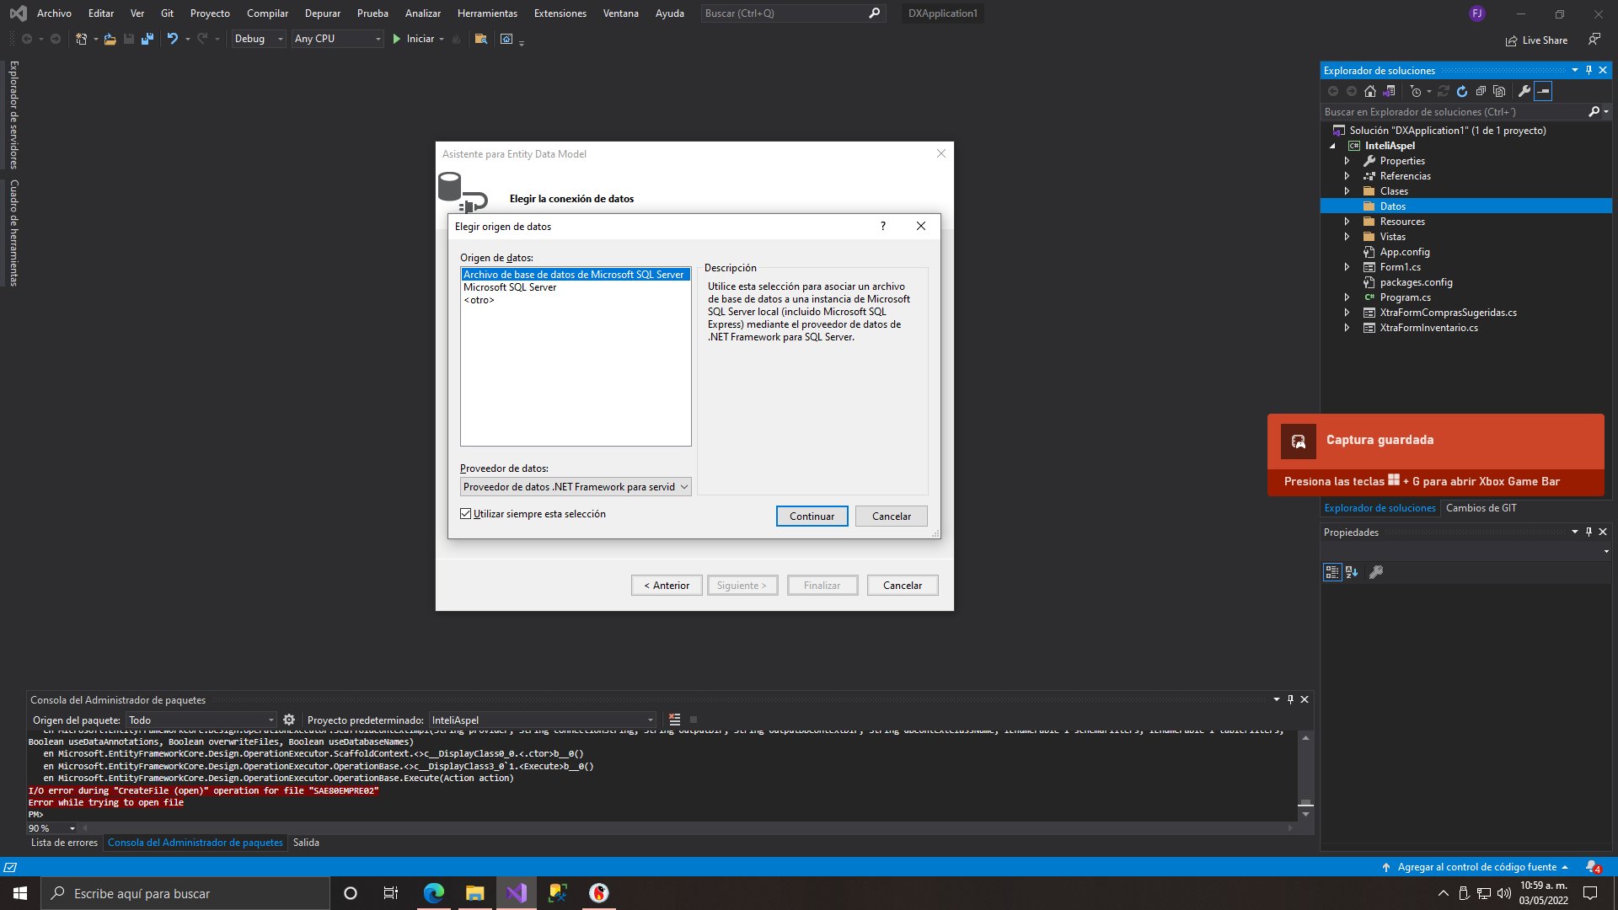Click the package console vertical scrollbar down arrow
The width and height of the screenshot is (1618, 910).
tap(1305, 815)
